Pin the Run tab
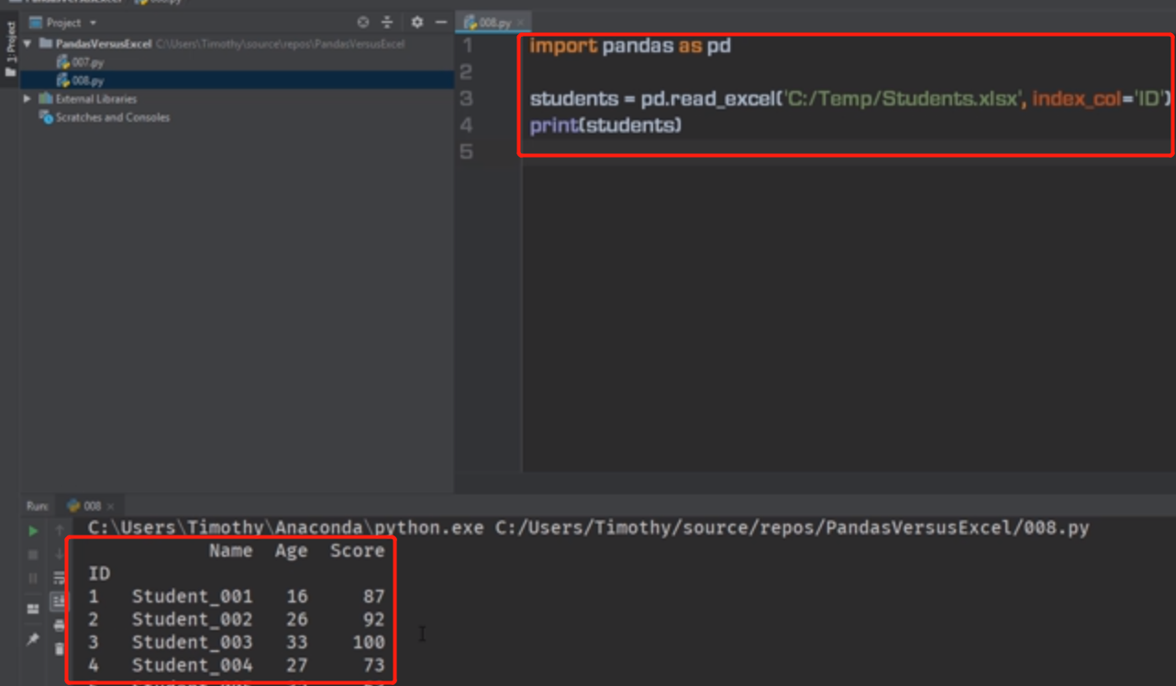Screen dimensions: 1176x686 (33, 639)
